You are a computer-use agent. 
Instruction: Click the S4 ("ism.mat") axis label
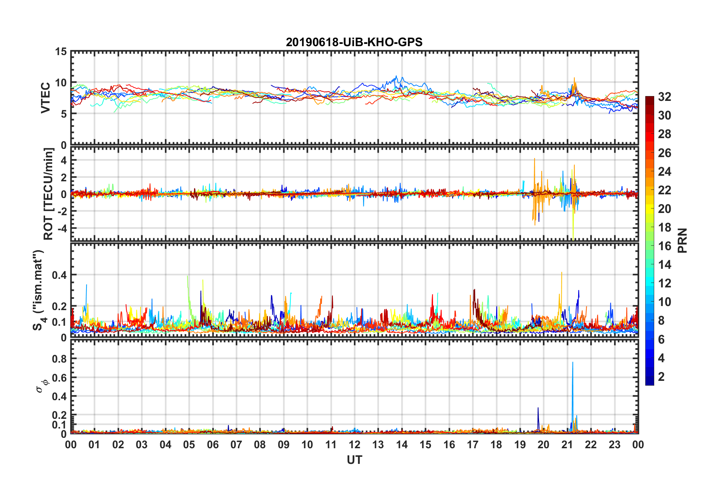[38, 290]
